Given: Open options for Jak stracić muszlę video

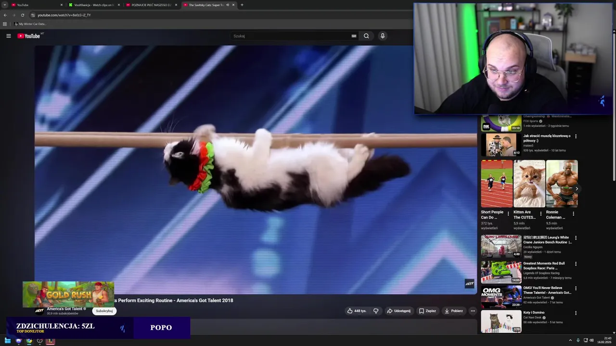Looking at the screenshot, I should [576, 136].
